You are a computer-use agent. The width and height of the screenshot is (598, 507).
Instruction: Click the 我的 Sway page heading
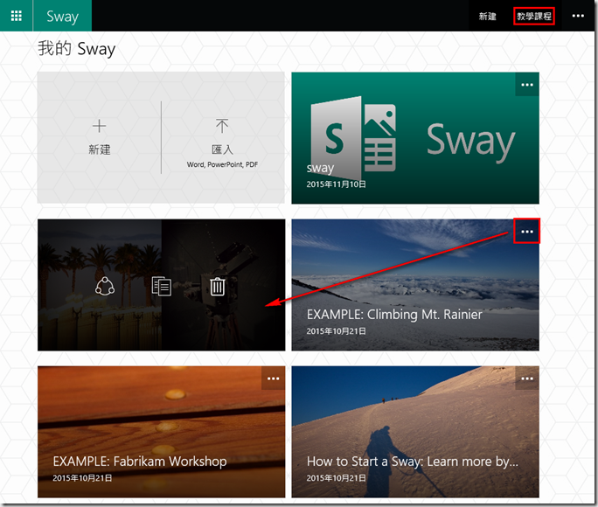(x=76, y=49)
